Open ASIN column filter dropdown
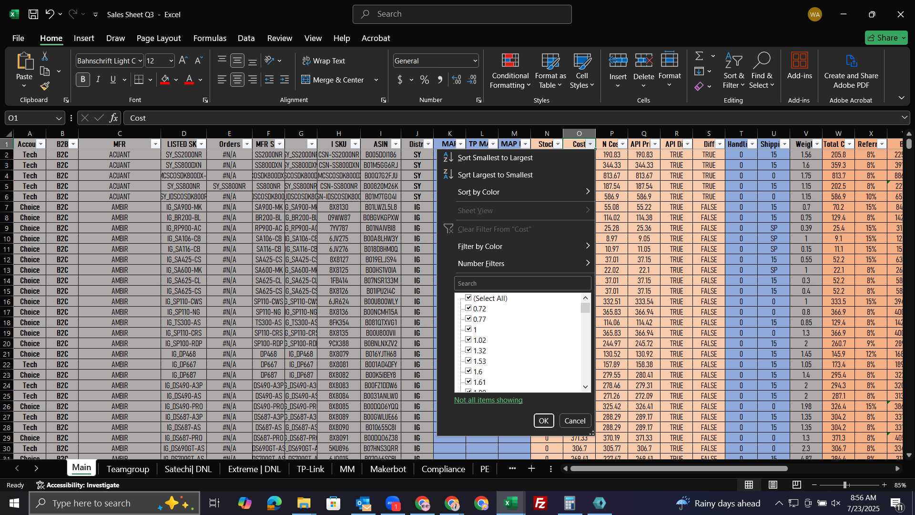This screenshot has width=915, height=515. coord(396,144)
